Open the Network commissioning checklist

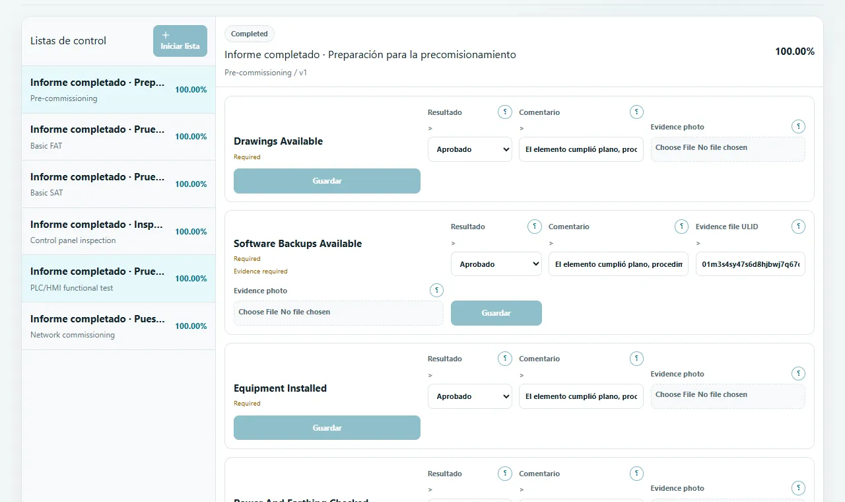tap(119, 326)
